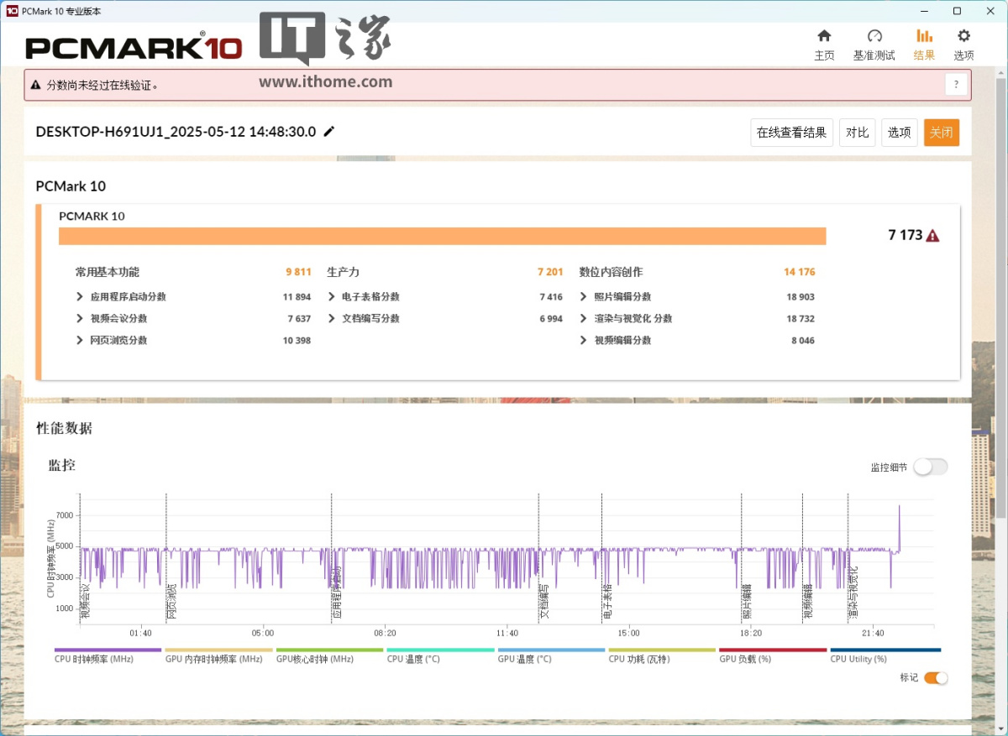The width and height of the screenshot is (1008, 736).
Task: Select the GPU 负载 red legend swatch
Action: 773,650
